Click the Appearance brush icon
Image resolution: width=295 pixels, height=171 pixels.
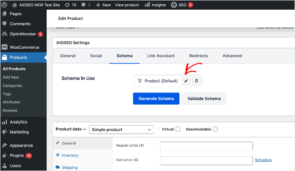coord(5,145)
